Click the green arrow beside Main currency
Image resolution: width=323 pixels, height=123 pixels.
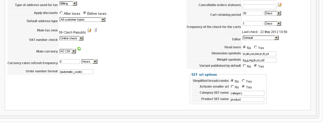click(79, 49)
